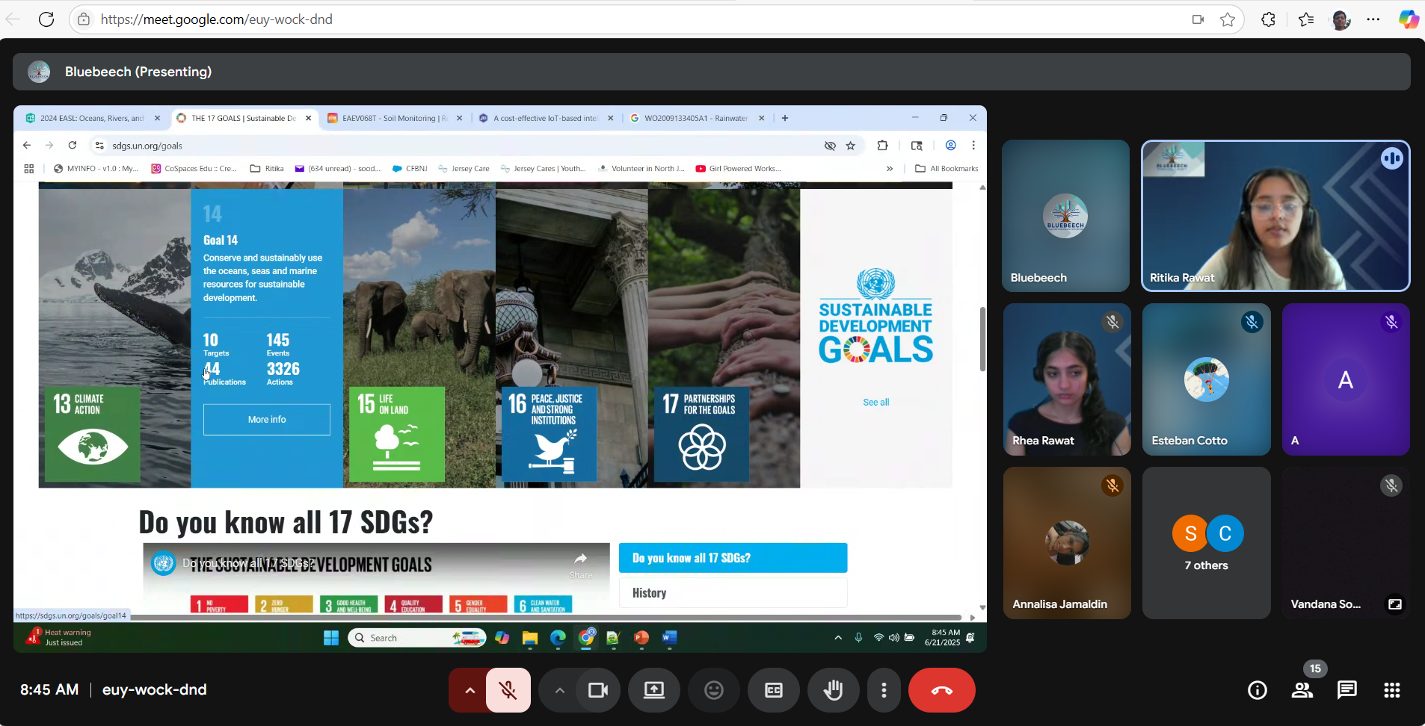Image resolution: width=1425 pixels, height=726 pixels.
Task: Select the 7 others participants tile
Action: coord(1206,543)
